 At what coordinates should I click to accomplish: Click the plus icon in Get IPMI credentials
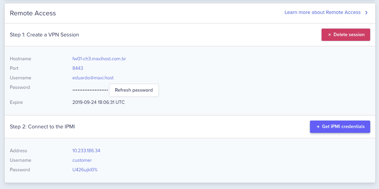click(x=318, y=127)
